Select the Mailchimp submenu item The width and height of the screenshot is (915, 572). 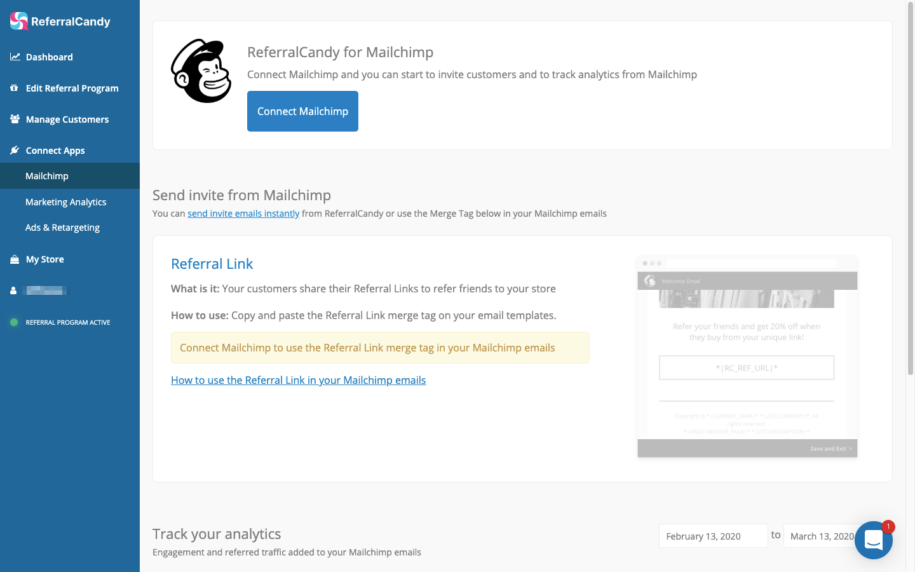click(x=70, y=176)
